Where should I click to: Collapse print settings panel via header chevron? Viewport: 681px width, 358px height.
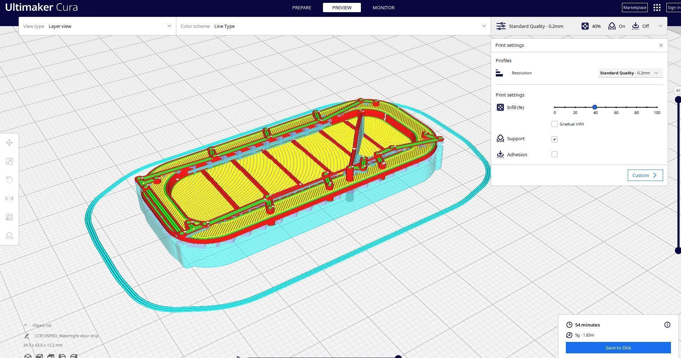(x=660, y=26)
